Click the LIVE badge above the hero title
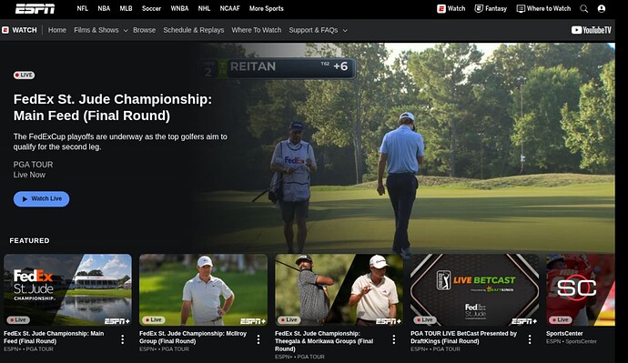The image size is (628, 363). 24,76
